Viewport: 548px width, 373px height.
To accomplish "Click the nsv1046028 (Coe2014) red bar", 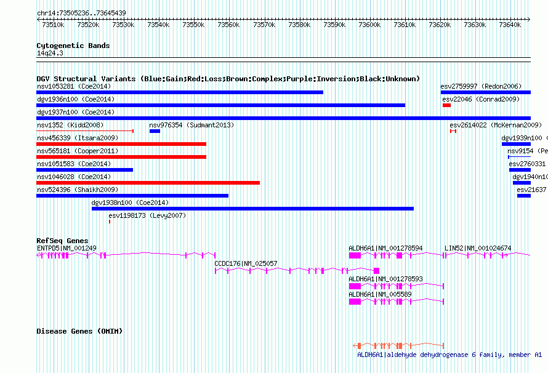I will 148,183.
